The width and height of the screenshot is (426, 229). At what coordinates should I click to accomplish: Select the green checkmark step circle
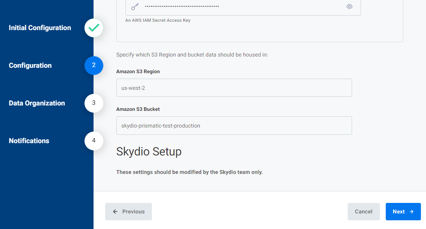94,28
